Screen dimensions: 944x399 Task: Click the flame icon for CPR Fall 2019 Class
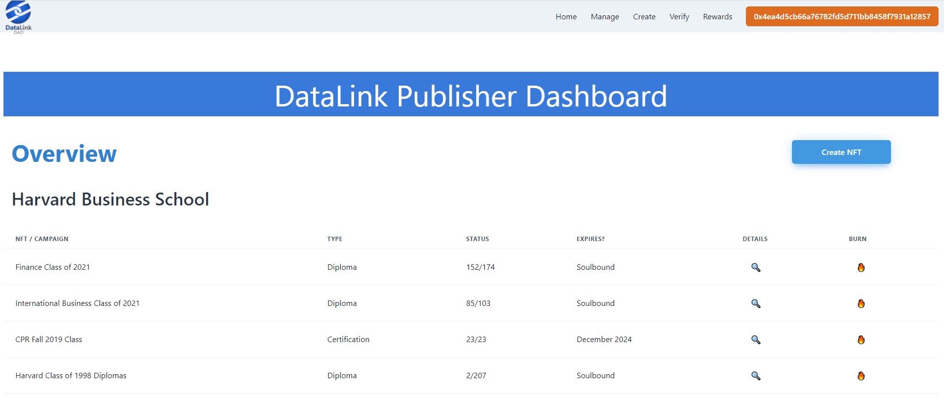pyautogui.click(x=861, y=340)
